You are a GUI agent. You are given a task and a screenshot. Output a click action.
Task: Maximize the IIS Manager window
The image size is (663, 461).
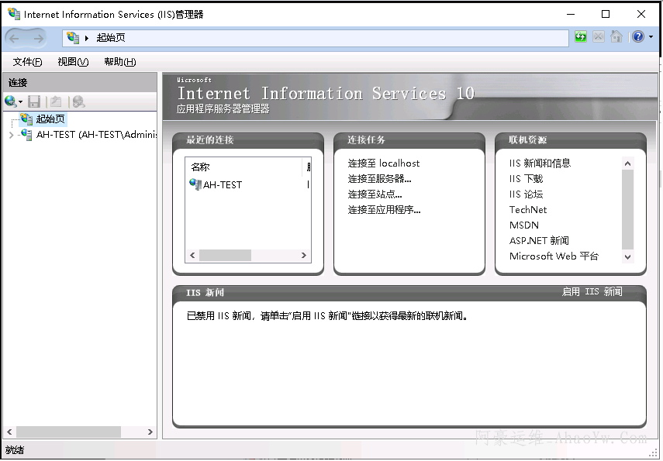[606, 15]
